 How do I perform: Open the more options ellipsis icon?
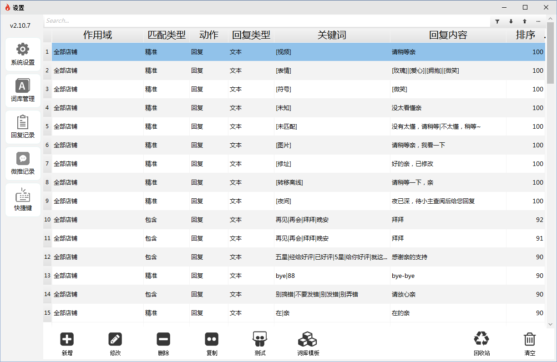coord(538,21)
